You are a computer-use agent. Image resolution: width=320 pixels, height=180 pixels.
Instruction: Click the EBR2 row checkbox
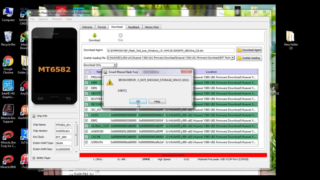coord(86,120)
